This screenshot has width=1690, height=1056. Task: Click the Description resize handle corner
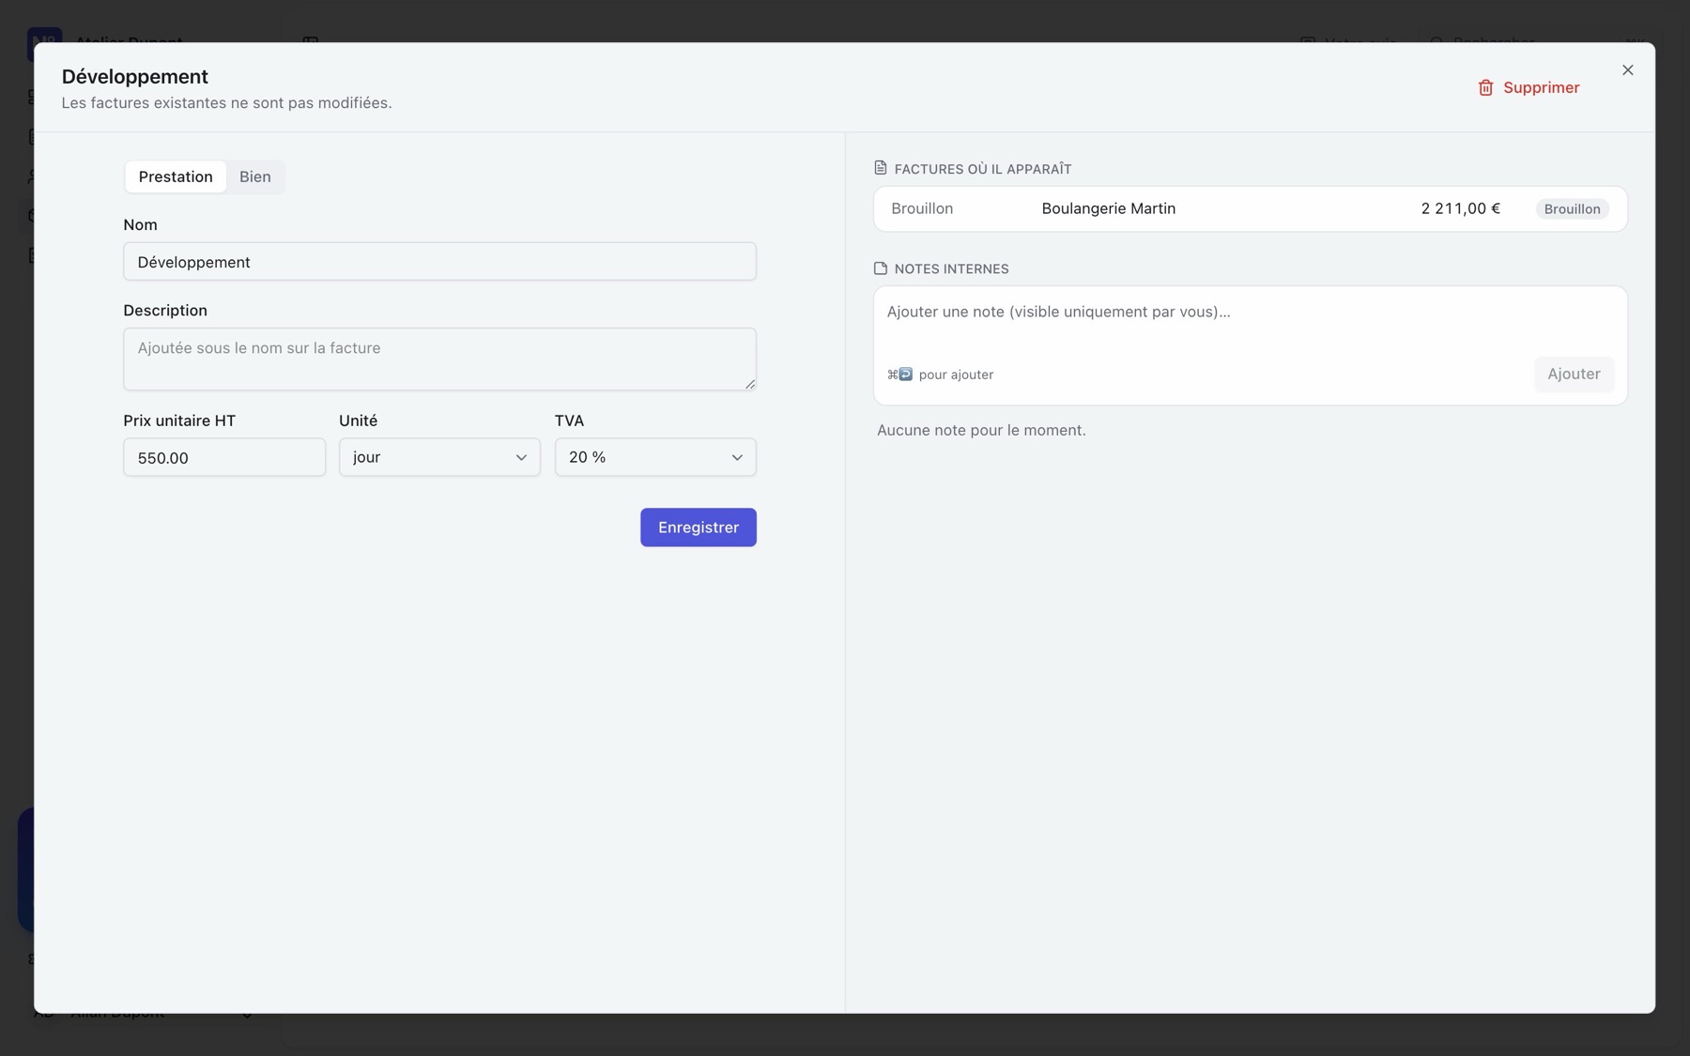click(x=749, y=383)
